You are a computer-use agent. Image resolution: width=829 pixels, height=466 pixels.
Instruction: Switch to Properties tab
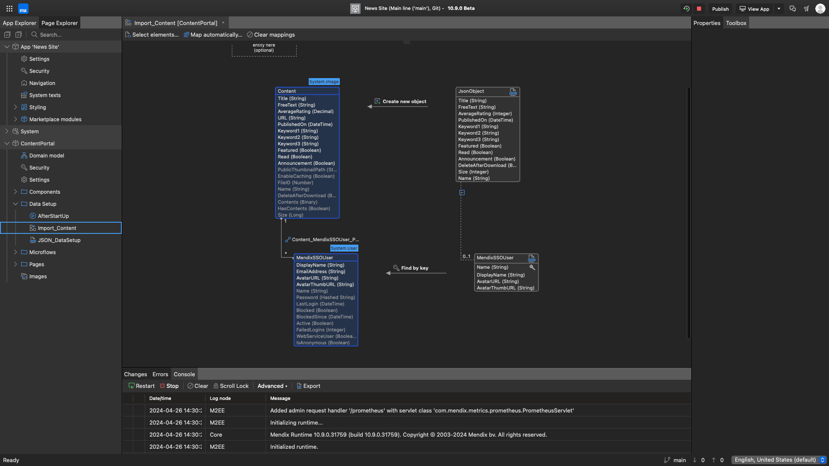pyautogui.click(x=707, y=23)
